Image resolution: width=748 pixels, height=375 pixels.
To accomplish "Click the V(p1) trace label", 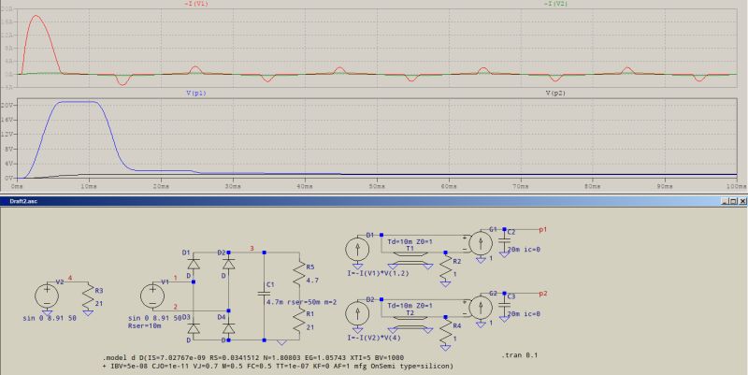I will click(196, 94).
